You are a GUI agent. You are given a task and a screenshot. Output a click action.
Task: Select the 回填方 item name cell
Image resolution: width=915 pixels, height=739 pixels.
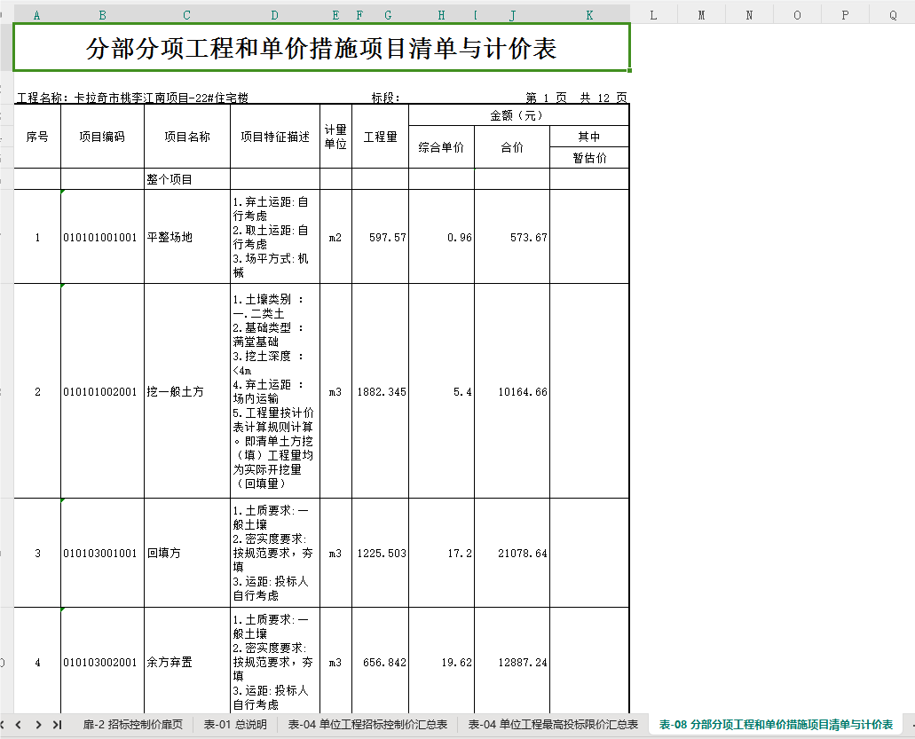point(187,553)
